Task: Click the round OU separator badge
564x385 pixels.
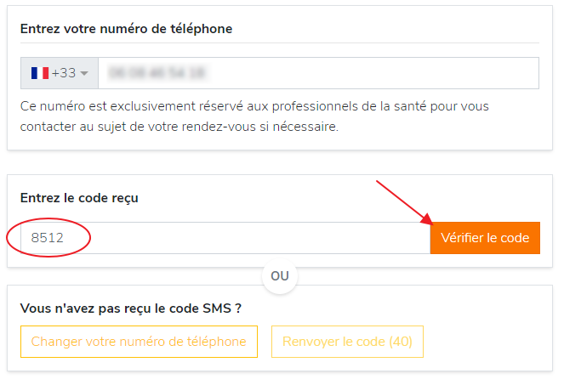Action: pyautogui.click(x=280, y=276)
